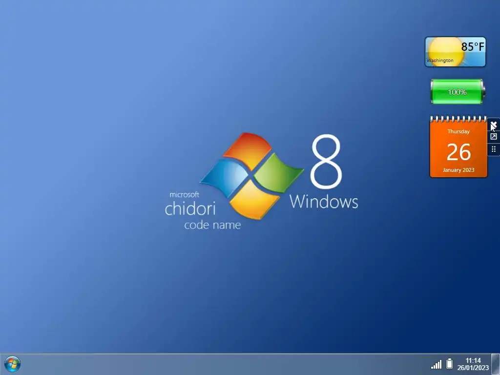
Task: Click the calendar gadget drag handle
Action: pos(494,149)
